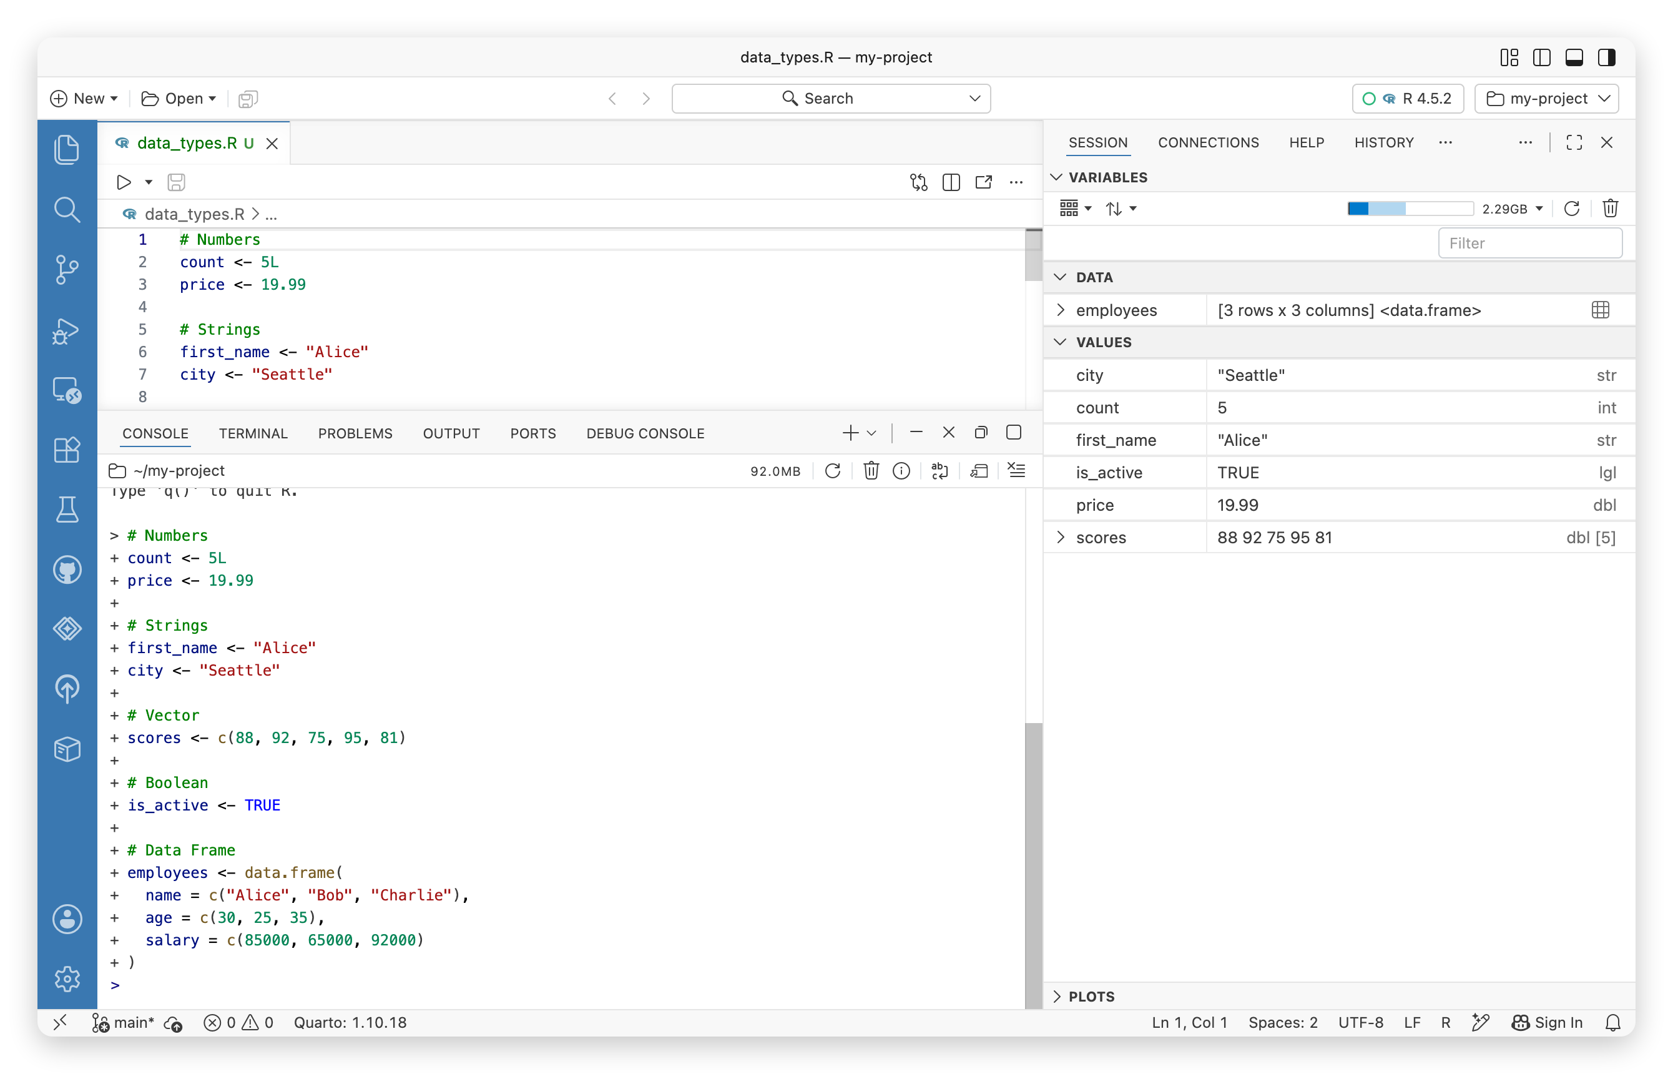
Task: Open the Source Control sidebar icon
Action: click(67, 269)
